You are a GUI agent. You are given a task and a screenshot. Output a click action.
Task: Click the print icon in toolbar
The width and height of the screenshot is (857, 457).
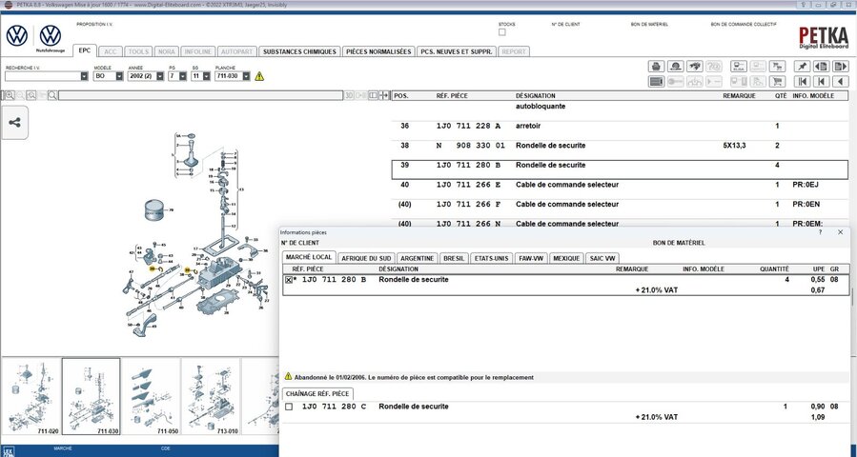tap(656, 66)
